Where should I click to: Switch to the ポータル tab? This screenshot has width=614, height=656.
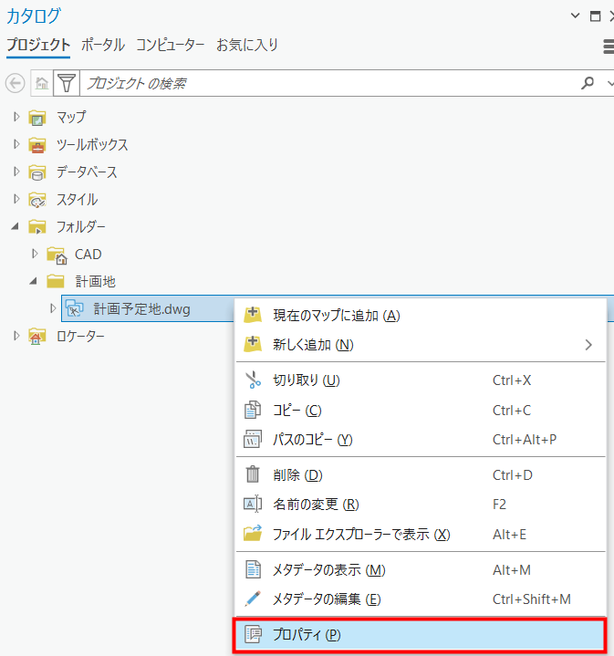point(102,45)
